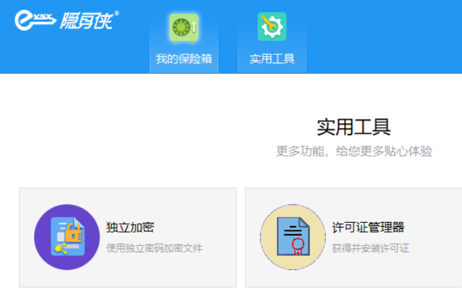The width and height of the screenshot is (462, 294).
Task: Click the wrench and gear tools icon
Action: pos(272,27)
